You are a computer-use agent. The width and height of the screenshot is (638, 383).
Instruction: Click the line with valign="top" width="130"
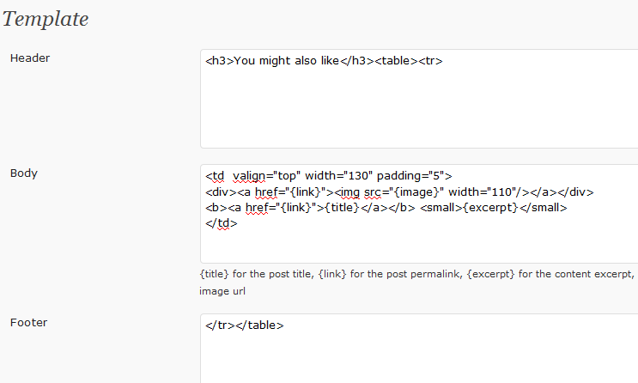pos(329,176)
